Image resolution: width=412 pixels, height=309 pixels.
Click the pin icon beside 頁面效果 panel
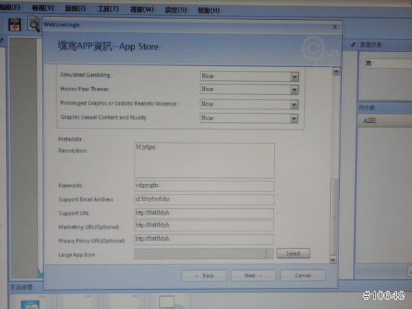354,45
